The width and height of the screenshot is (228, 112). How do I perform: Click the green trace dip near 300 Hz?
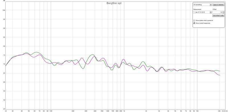(x=83, y=69)
